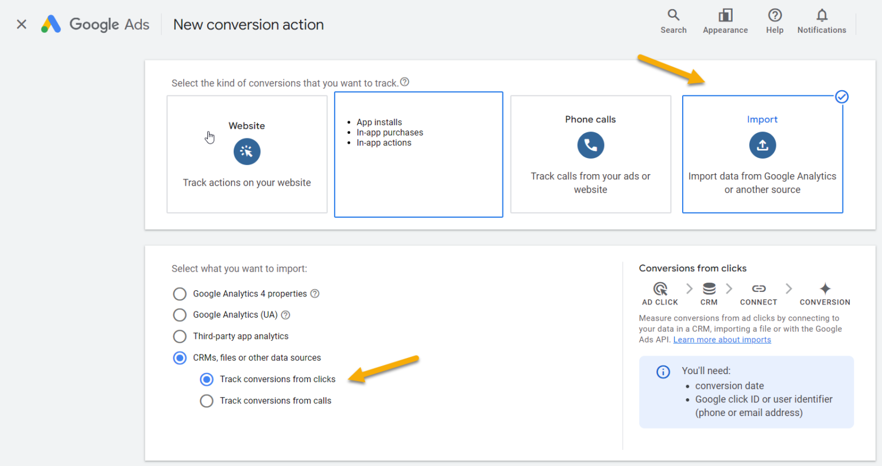Open Appearance settings
The image size is (882, 466).
tap(725, 21)
